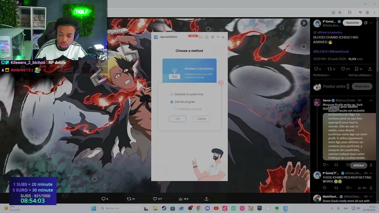Confirm the exit dialog with OK

pyautogui.click(x=178, y=119)
